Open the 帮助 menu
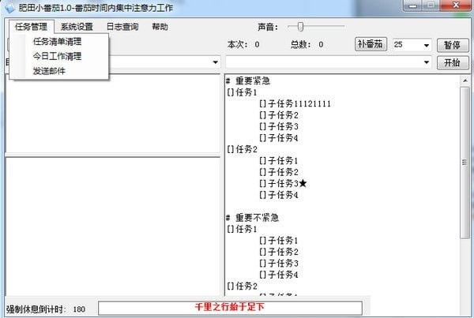The image size is (474, 318). [x=160, y=27]
